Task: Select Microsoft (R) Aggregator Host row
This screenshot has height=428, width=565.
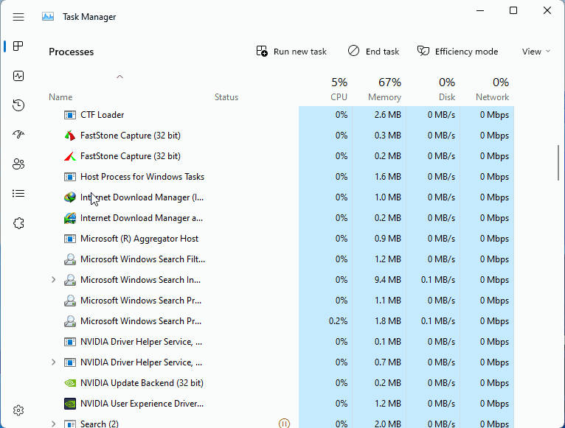Action: 281,239
